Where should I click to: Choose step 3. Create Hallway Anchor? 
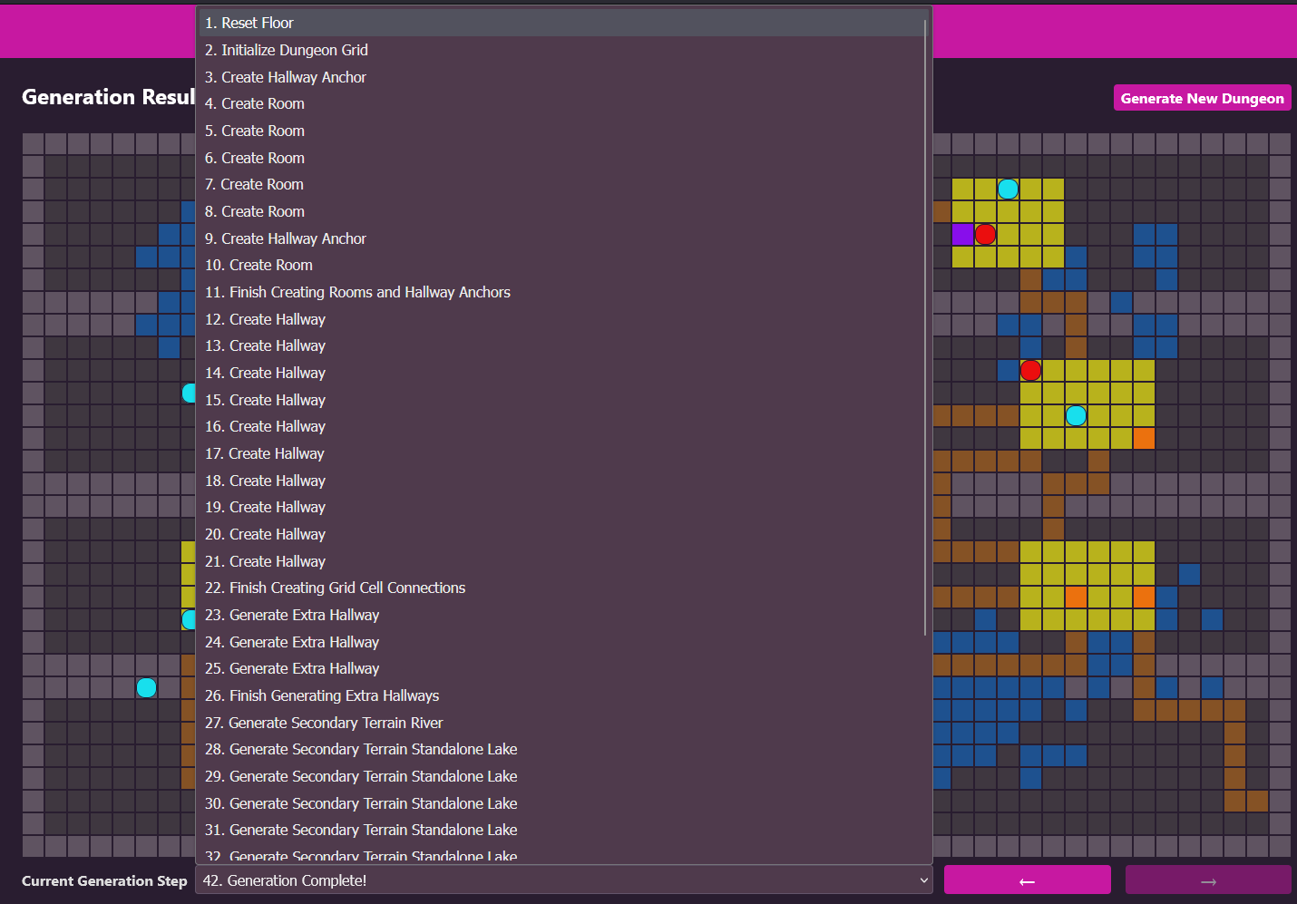pos(562,77)
